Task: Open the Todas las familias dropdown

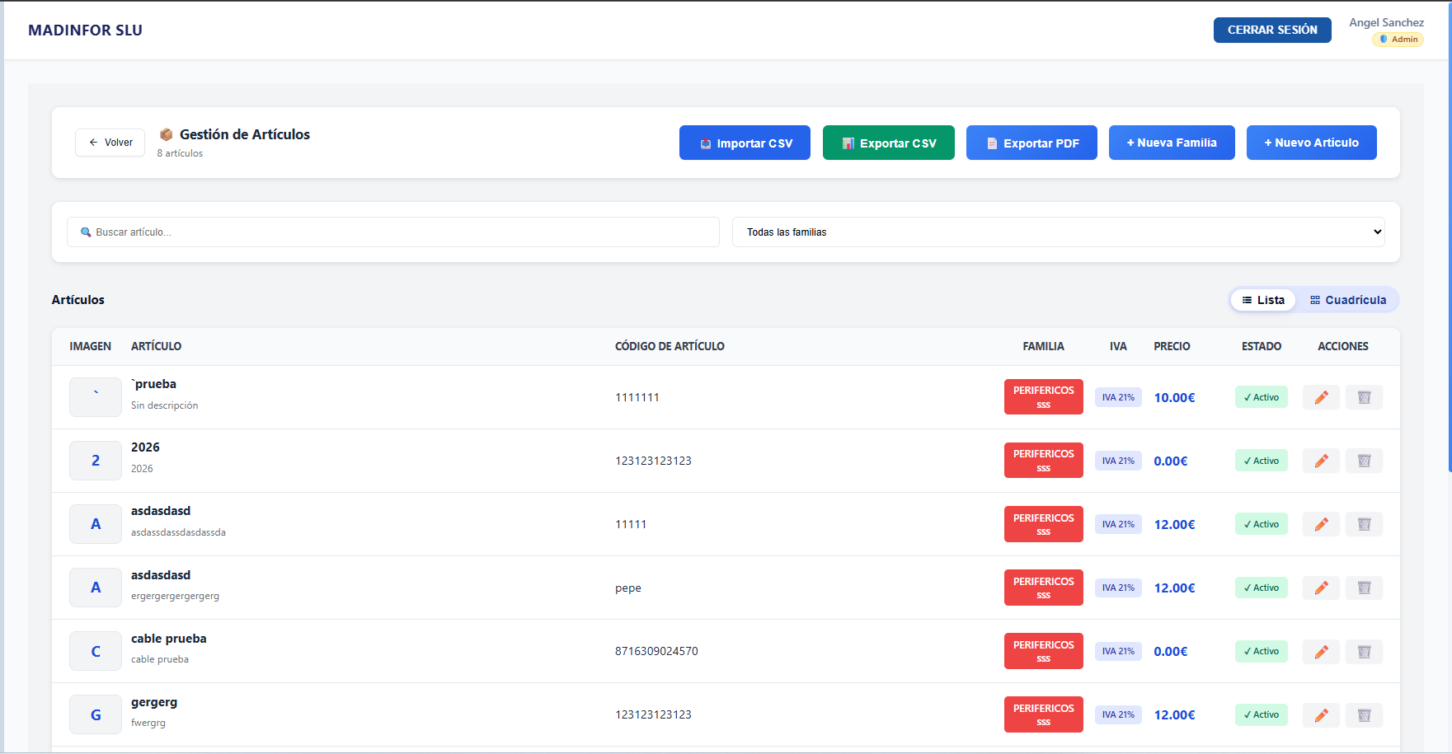Action: click(x=1058, y=232)
